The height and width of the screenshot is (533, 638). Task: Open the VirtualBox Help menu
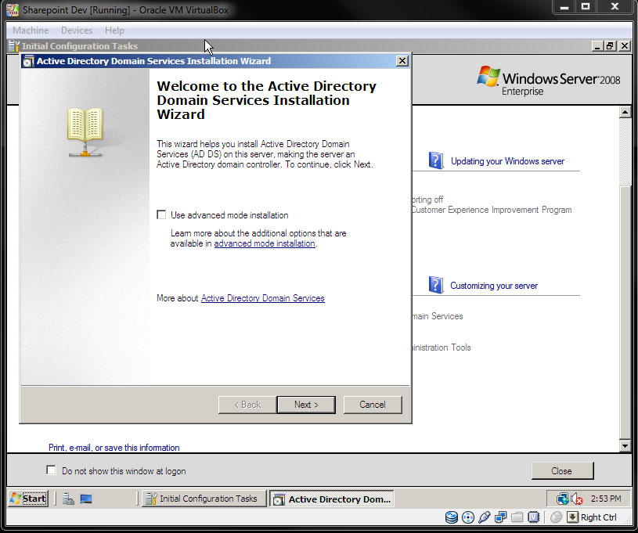tap(114, 31)
